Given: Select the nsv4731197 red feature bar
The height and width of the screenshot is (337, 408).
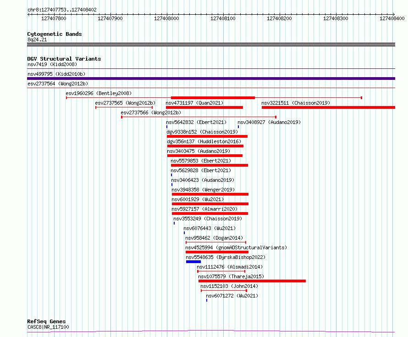Looking at the screenshot, I should pyautogui.click(x=204, y=107).
